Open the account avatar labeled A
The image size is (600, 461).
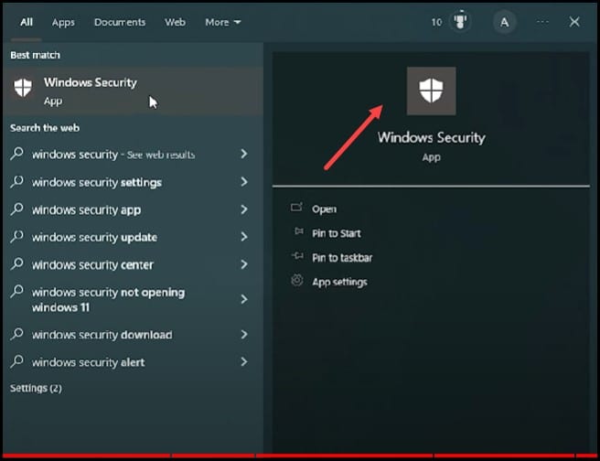click(x=504, y=22)
